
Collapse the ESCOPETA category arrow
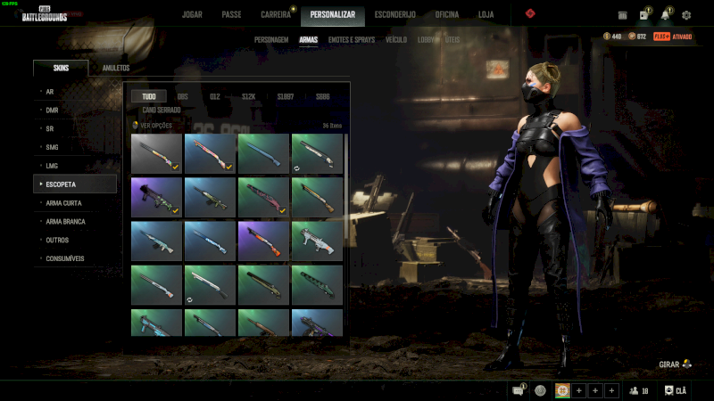41,184
